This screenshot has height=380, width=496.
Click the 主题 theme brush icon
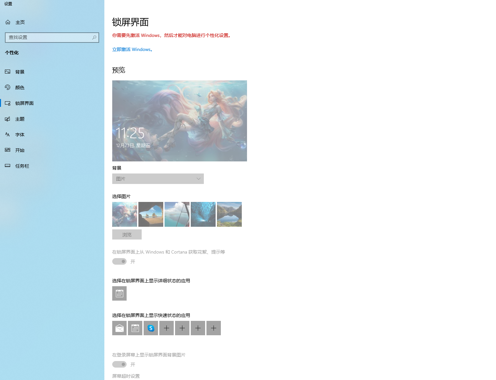click(x=8, y=119)
